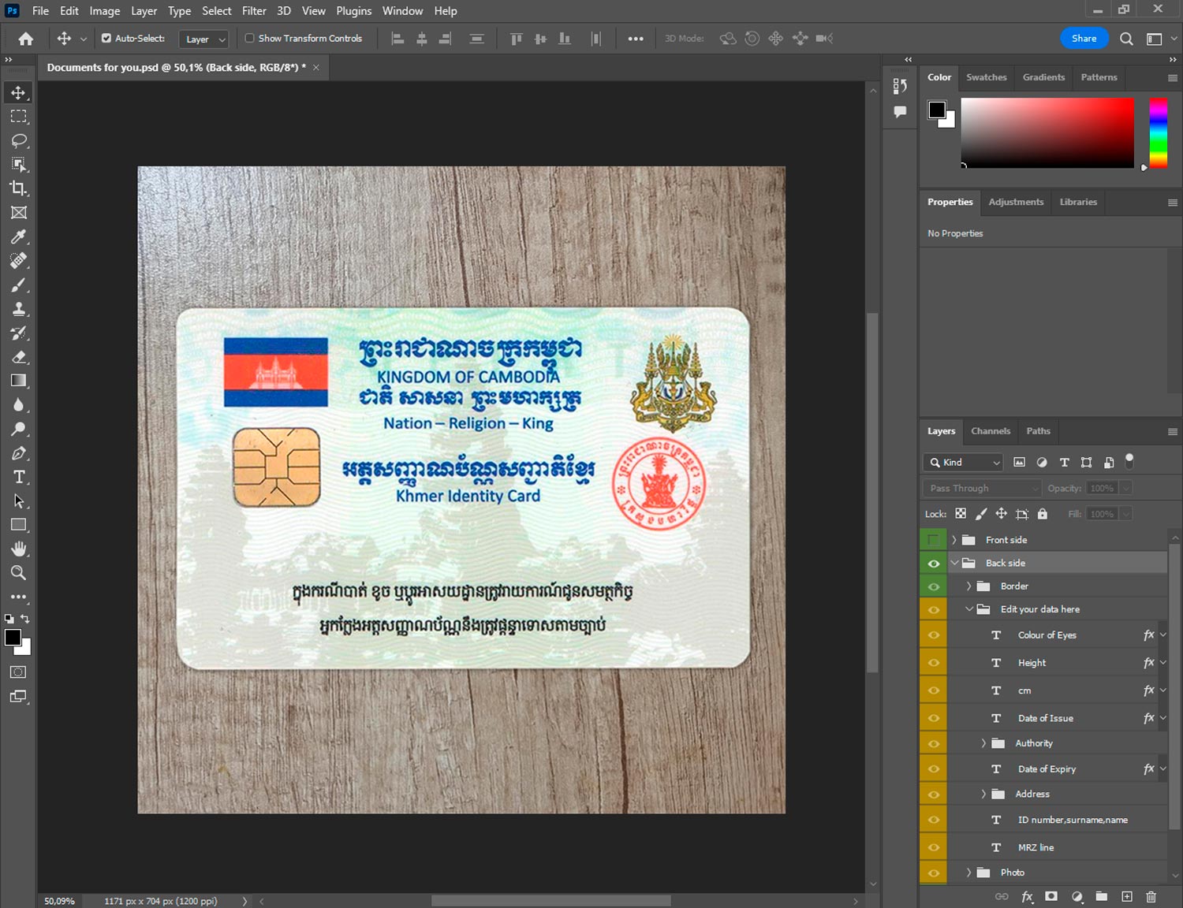
Task: Hide the MRZ line layer
Action: pos(933,847)
